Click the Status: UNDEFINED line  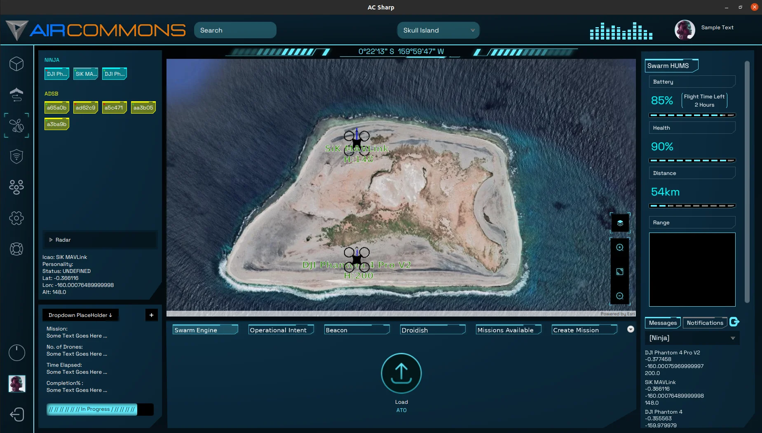[x=66, y=271]
